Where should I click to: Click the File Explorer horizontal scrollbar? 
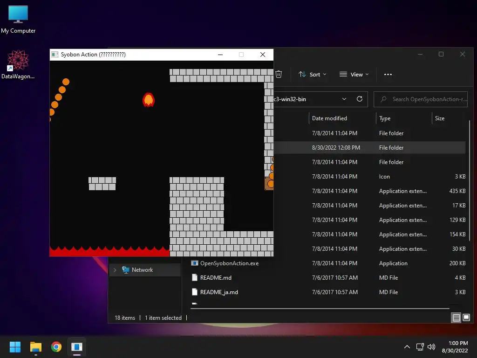click(320, 309)
